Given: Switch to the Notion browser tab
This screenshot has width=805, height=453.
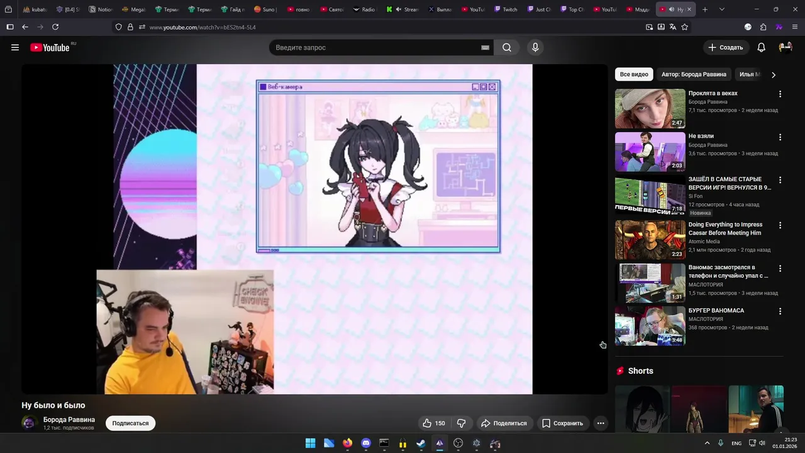Looking at the screenshot, I should coord(101,9).
